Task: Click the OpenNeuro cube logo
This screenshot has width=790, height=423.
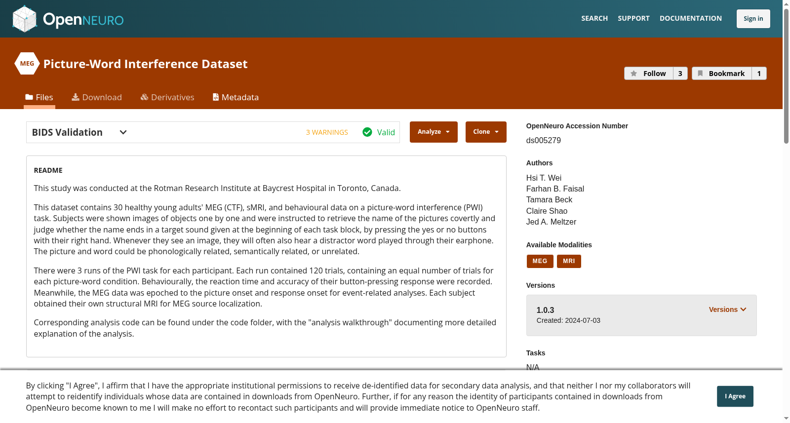Action: point(25,19)
